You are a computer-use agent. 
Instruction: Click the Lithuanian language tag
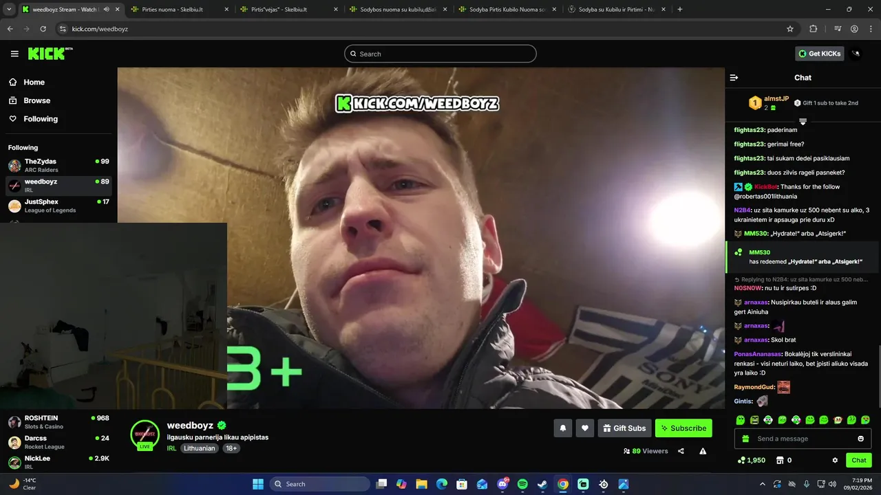[x=200, y=448]
